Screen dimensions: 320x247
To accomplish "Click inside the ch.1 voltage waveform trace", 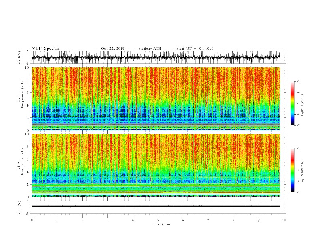I will point(156,57).
